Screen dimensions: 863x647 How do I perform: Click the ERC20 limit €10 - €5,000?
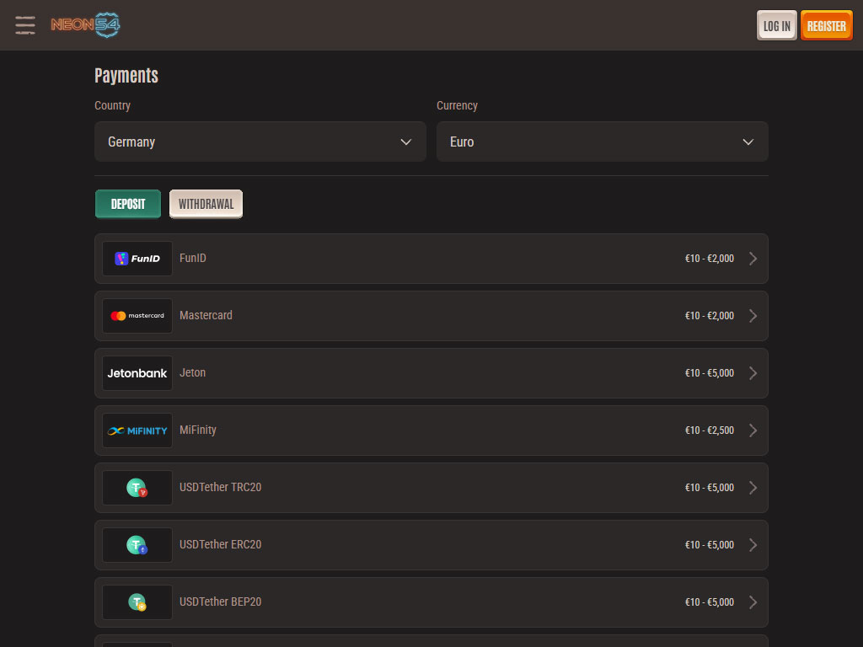coord(710,545)
